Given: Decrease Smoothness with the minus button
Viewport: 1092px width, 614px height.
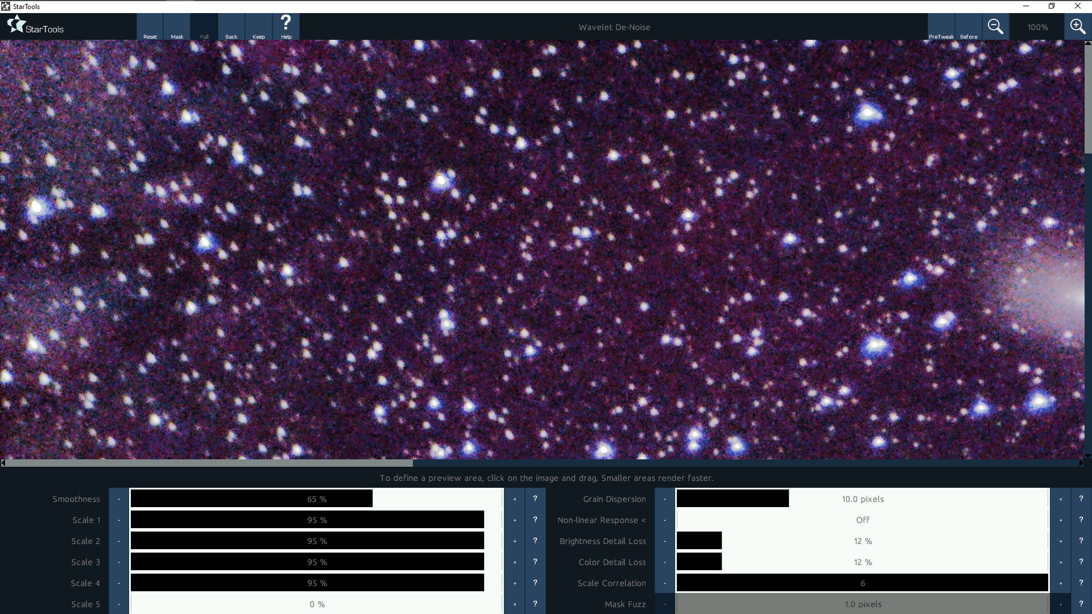Looking at the screenshot, I should click(119, 499).
